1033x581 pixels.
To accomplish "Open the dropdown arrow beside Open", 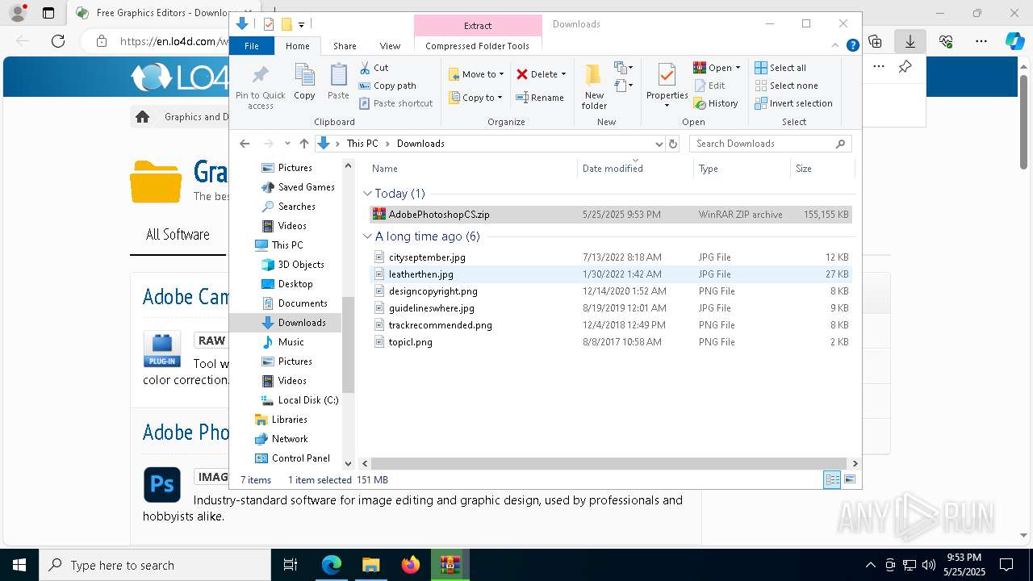I will pyautogui.click(x=738, y=68).
